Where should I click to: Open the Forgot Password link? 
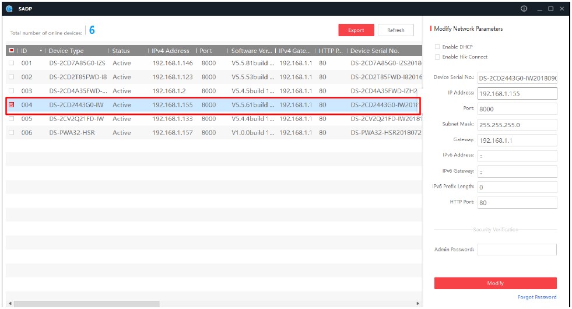pyautogui.click(x=536, y=297)
